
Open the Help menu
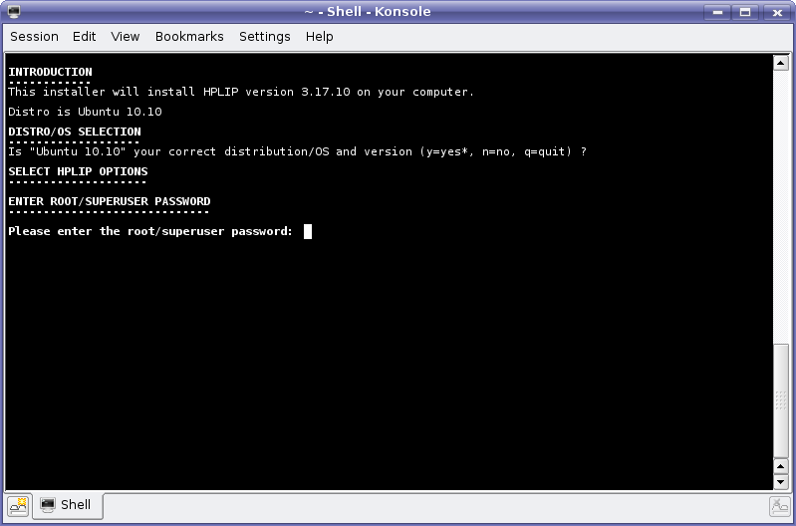[x=320, y=37]
